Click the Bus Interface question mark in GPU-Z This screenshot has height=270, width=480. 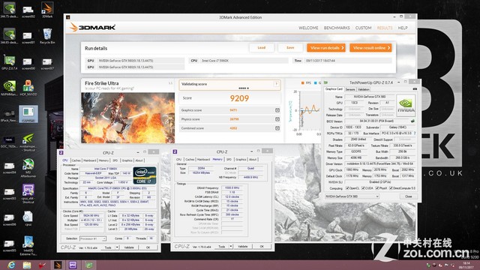[x=415, y=133]
